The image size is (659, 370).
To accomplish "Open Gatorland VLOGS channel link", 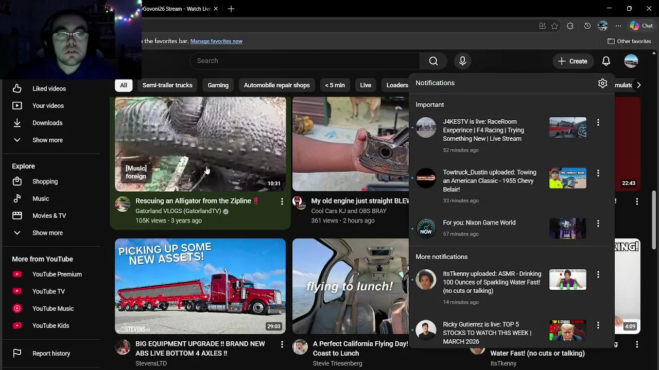I will (178, 211).
